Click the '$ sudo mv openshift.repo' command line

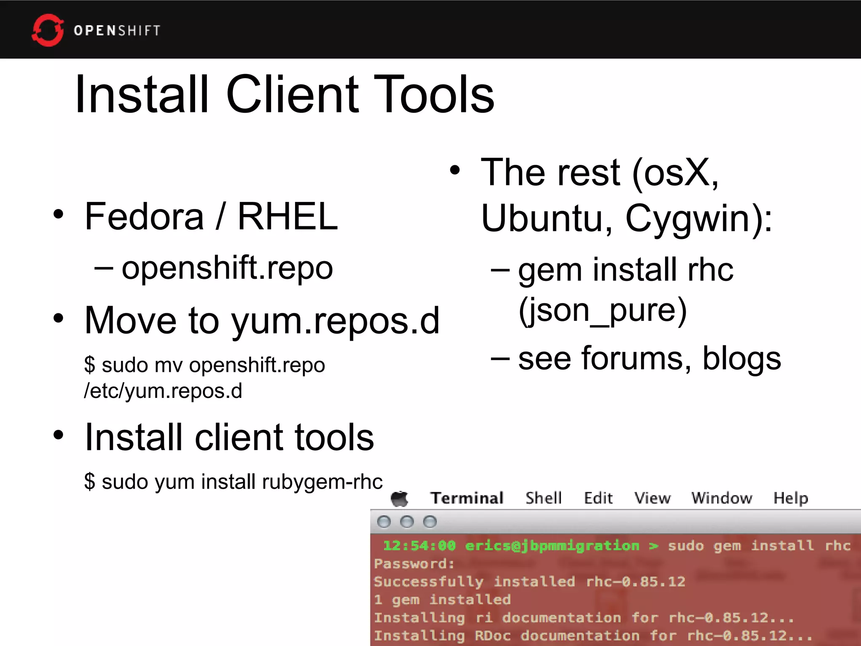pos(204,365)
